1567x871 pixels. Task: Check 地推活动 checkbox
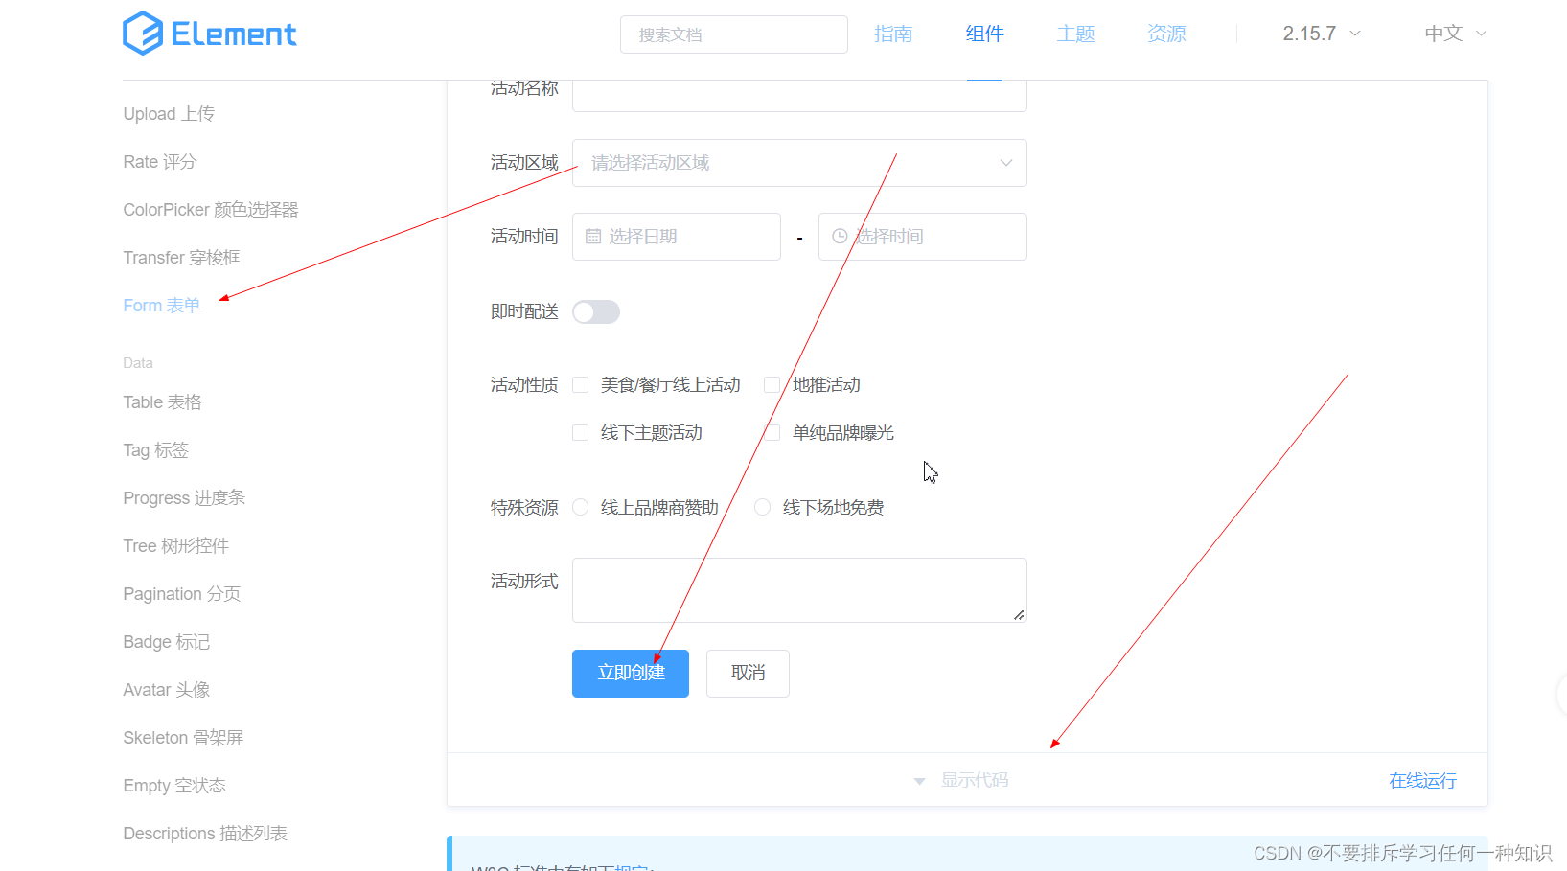(x=772, y=385)
